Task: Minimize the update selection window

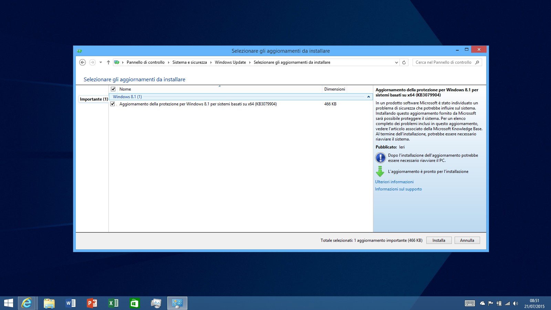Action: (457, 50)
